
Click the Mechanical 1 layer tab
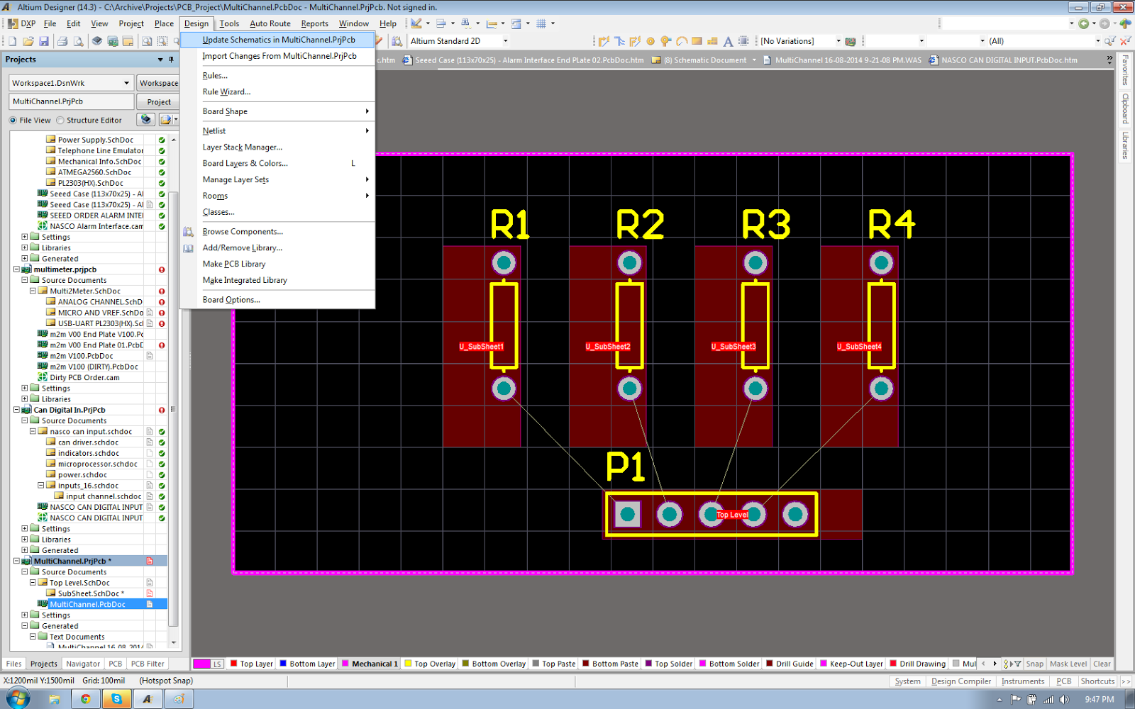[370, 664]
